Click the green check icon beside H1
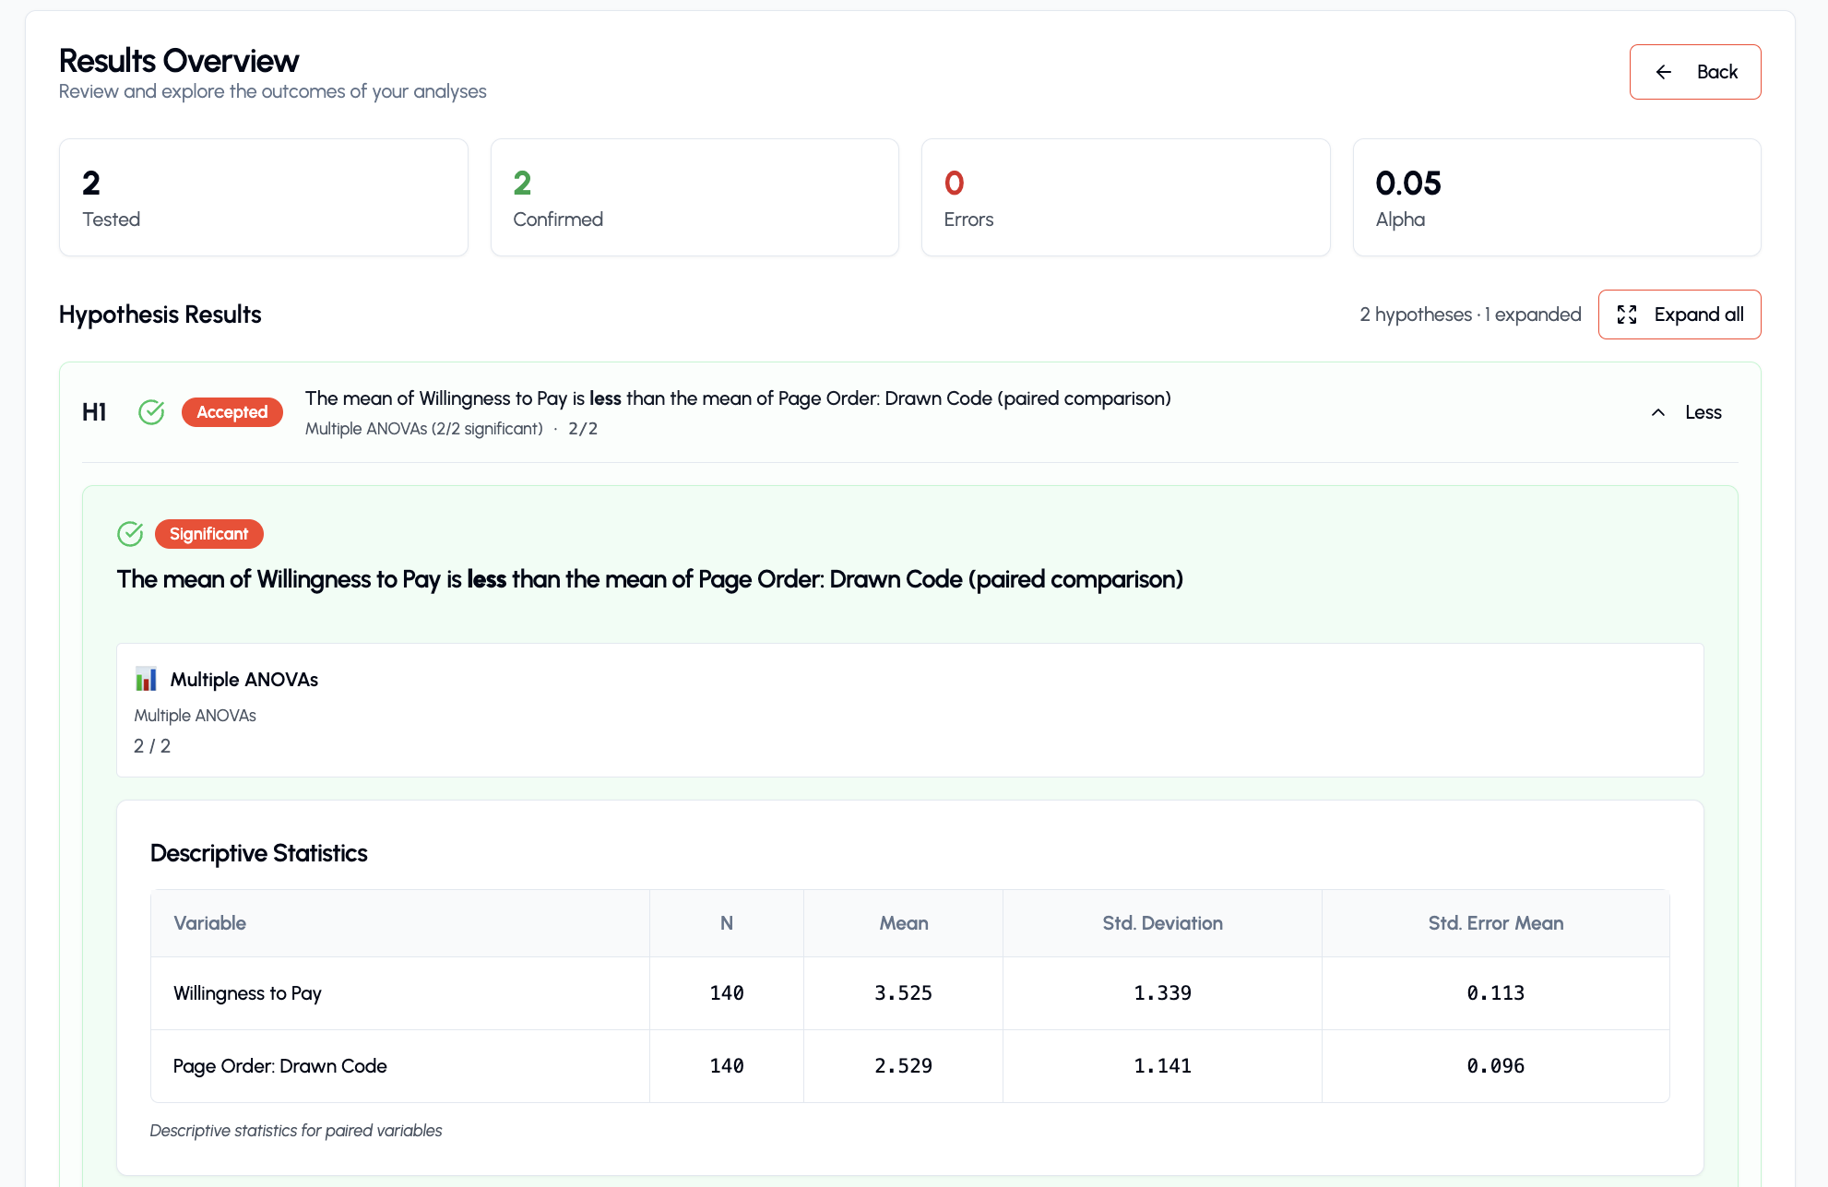This screenshot has width=1828, height=1187. click(151, 412)
